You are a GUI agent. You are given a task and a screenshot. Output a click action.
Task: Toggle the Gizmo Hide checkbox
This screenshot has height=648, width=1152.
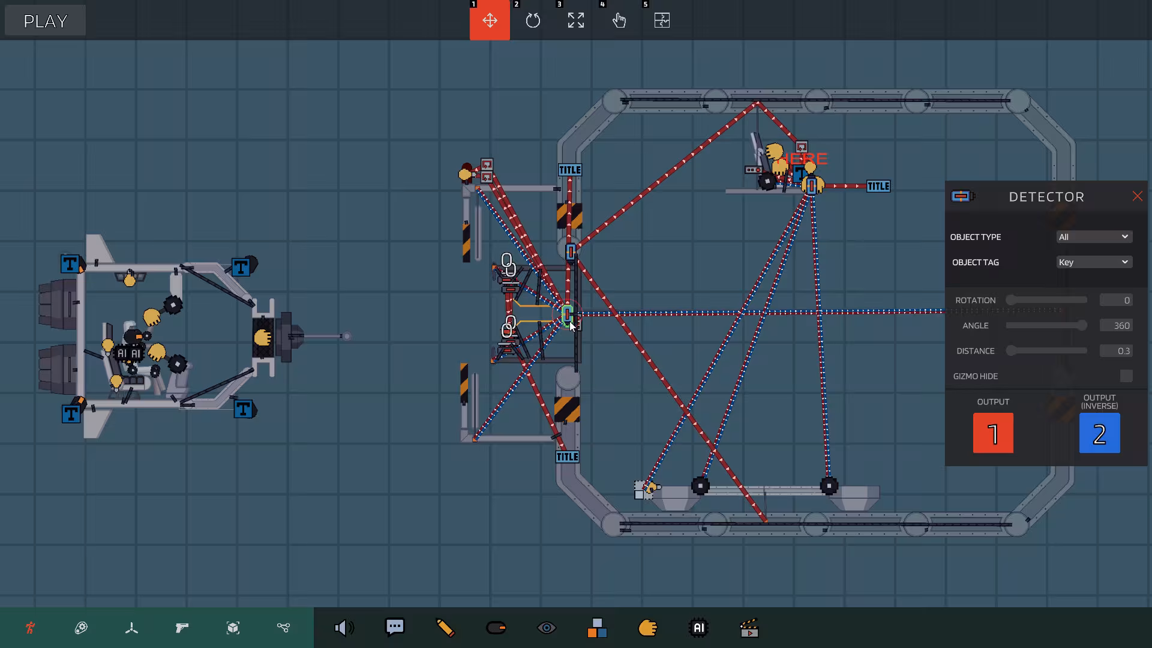1126,376
